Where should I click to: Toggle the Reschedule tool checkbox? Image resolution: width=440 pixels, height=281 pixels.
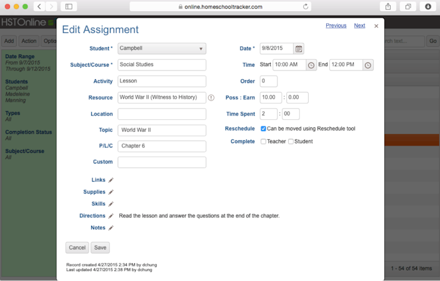click(263, 129)
